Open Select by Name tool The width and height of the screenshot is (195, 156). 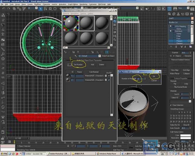45,9
